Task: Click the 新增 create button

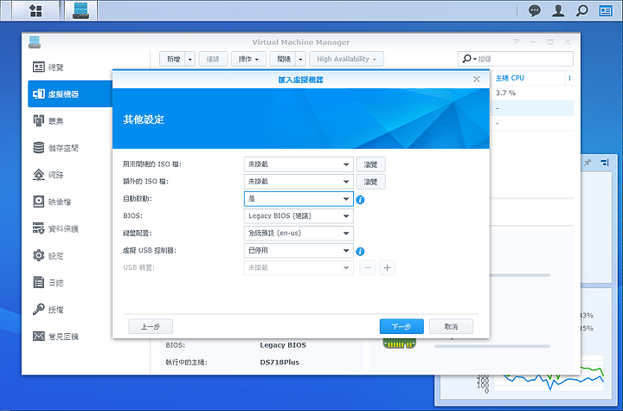Action: click(173, 59)
